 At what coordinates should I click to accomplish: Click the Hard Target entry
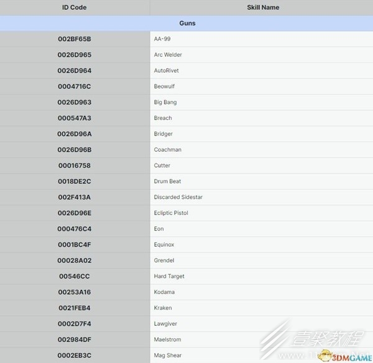[169, 276]
